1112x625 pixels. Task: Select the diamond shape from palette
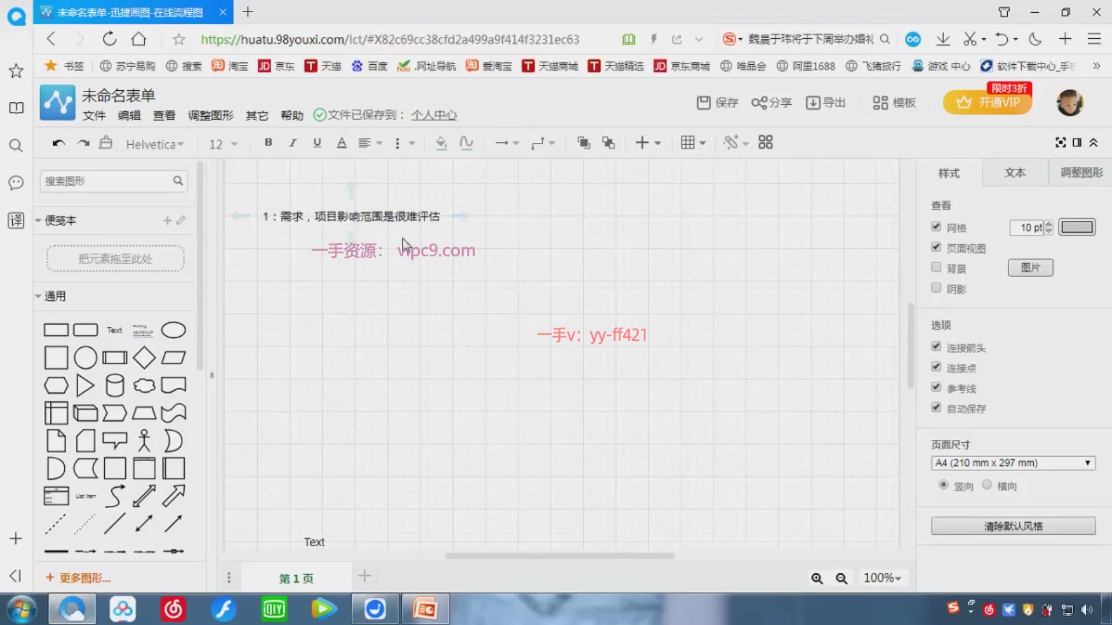tap(144, 358)
